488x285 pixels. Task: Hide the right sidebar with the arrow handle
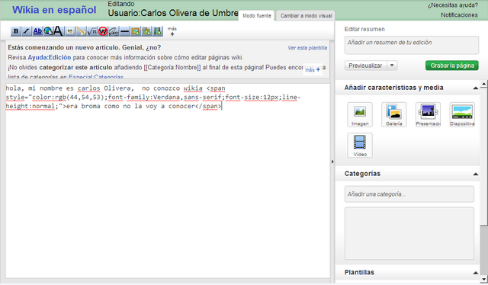[332, 162]
